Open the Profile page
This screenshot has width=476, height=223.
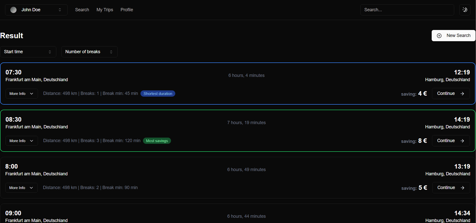[x=127, y=10]
